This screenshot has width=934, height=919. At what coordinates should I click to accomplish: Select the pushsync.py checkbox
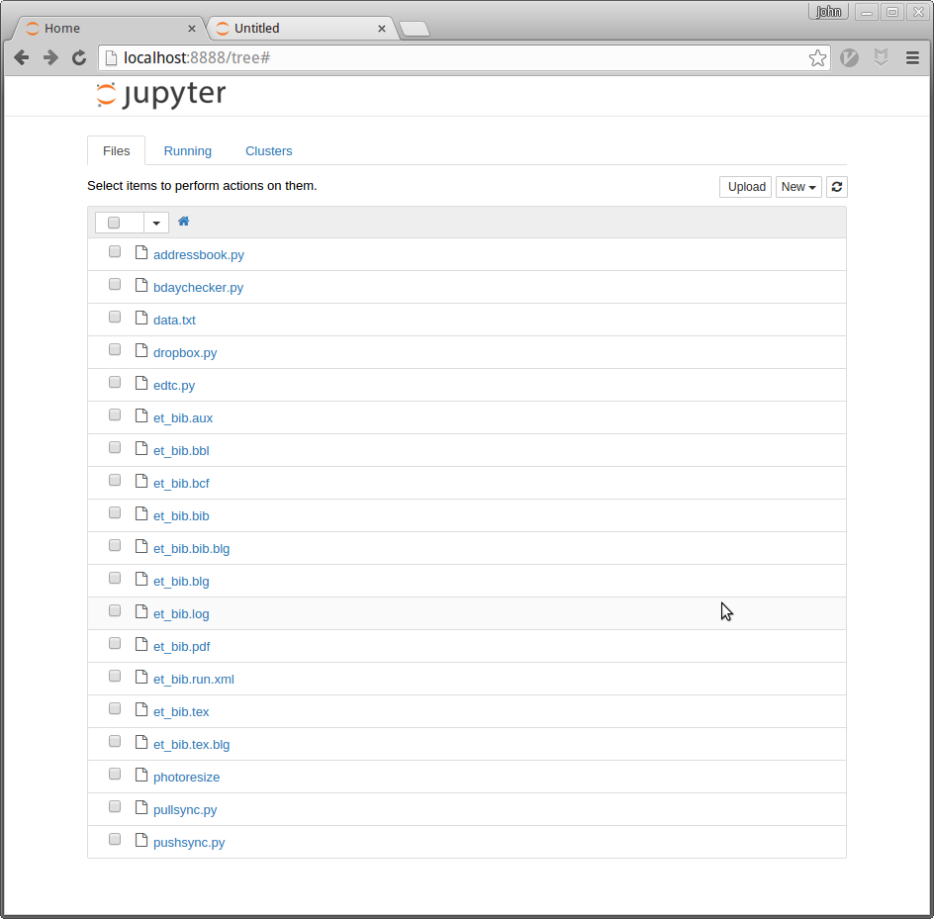pos(115,840)
